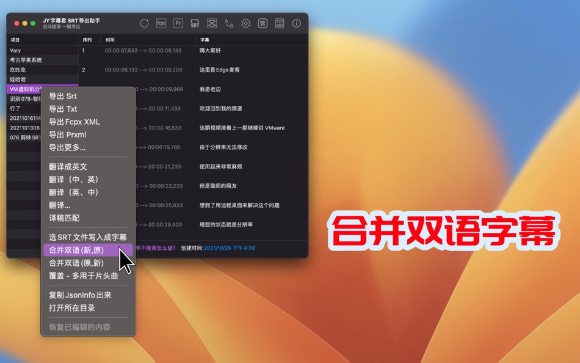
Task: Click the Pr export icon
Action: coord(178,23)
